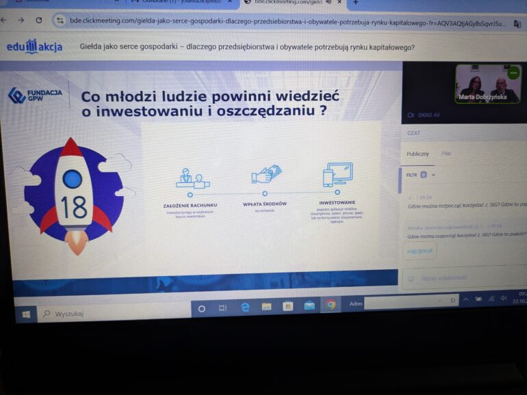Expand the FILTR dropdown chevron
Screen dimensions: 527x395
433,175
